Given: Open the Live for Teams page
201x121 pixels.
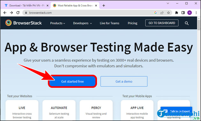Looking at the screenshot, I should click(109, 23).
